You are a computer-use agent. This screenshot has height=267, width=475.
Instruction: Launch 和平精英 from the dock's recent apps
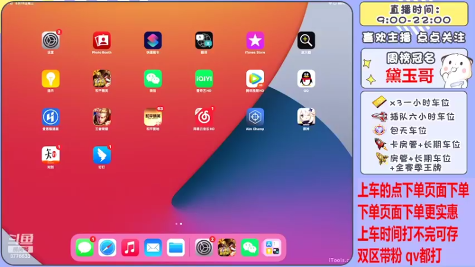(227, 247)
